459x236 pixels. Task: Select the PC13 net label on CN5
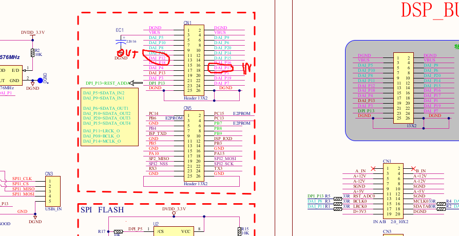(219, 118)
